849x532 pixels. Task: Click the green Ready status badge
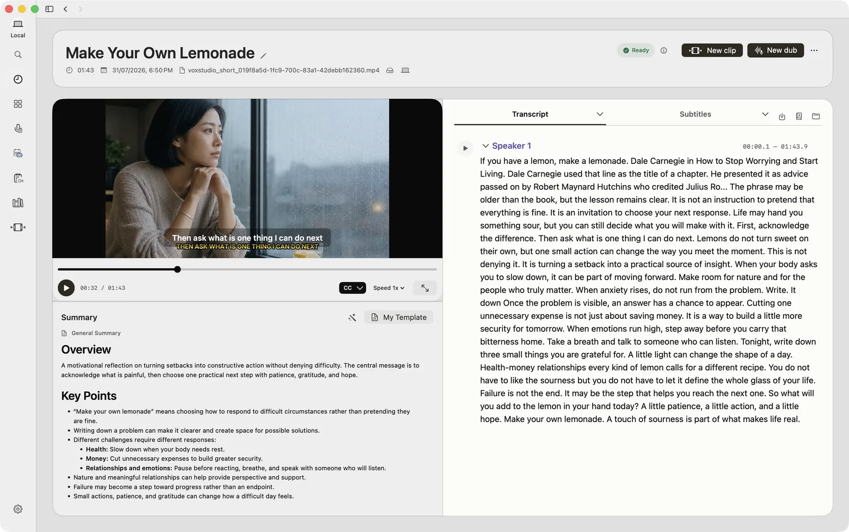tap(636, 50)
